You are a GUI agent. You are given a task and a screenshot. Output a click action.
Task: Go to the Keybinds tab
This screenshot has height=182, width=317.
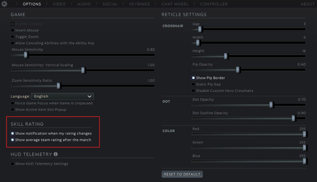(x=139, y=4)
